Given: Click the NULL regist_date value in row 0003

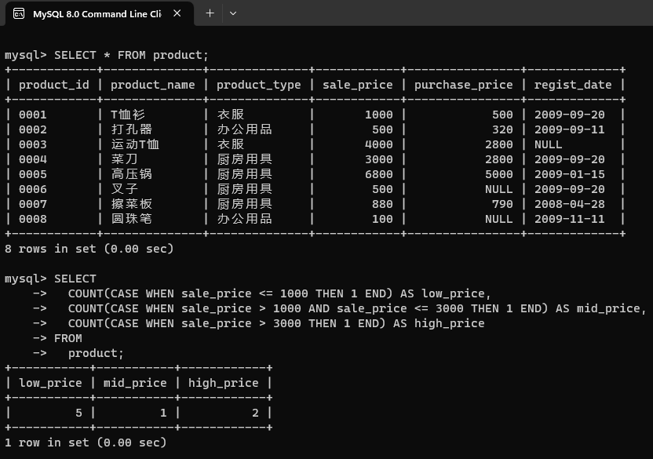Looking at the screenshot, I should 549,144.
